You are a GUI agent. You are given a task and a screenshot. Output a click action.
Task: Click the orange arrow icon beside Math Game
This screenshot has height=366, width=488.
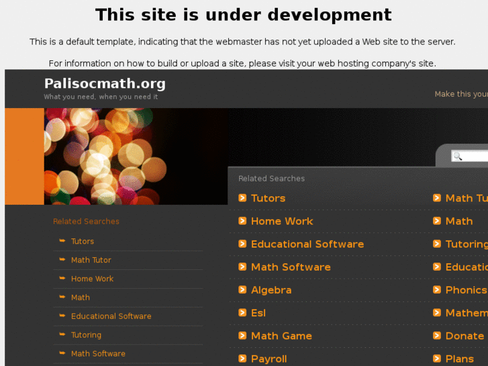click(242, 336)
